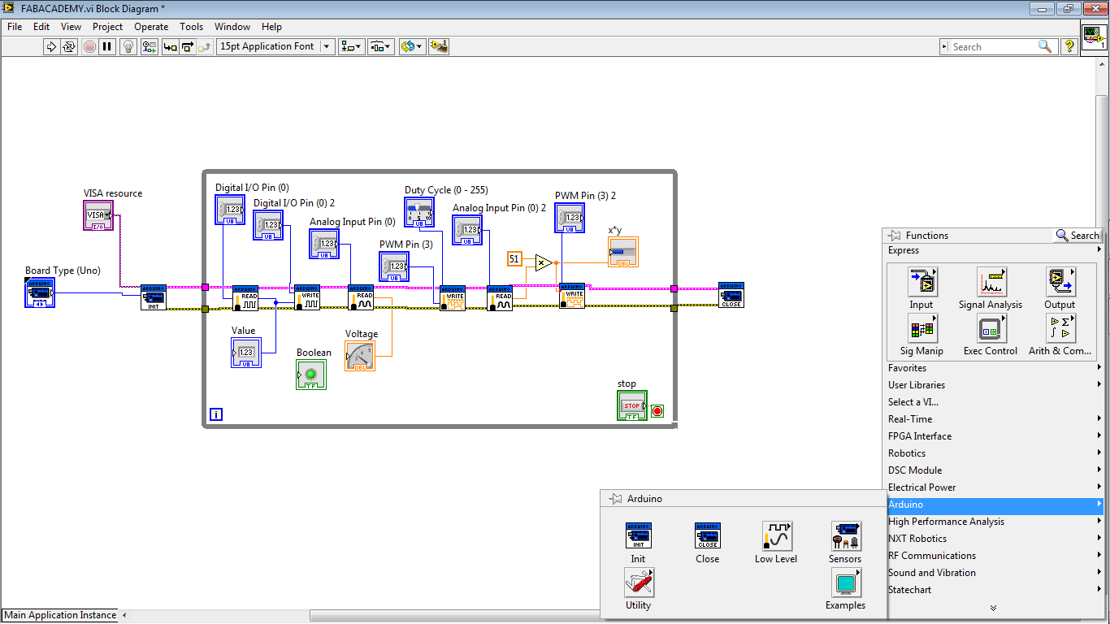Click the Run Continuously toolbar button

[69, 47]
